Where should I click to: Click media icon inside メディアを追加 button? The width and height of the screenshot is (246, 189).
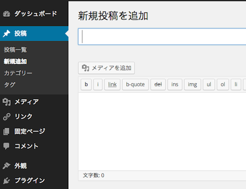tap(86, 68)
